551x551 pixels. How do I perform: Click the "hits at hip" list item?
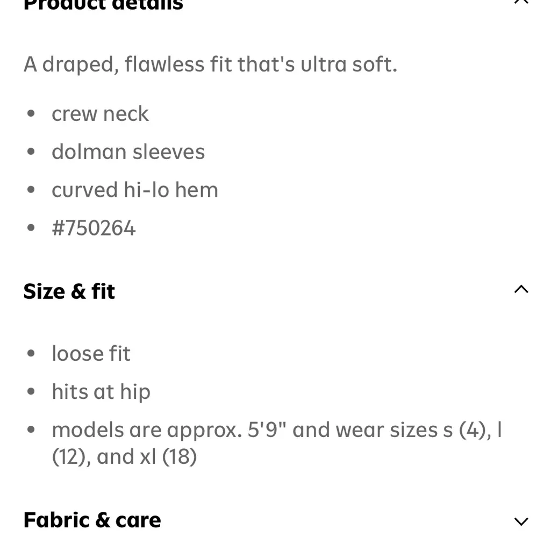coord(101,392)
